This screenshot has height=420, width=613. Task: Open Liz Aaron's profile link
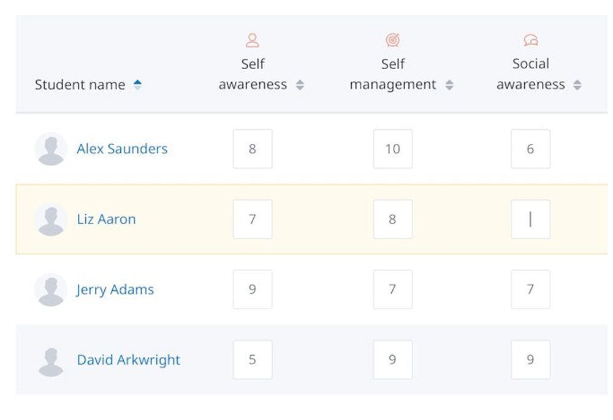[x=106, y=219]
